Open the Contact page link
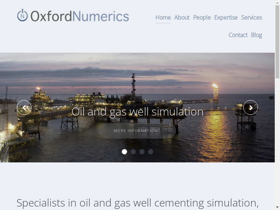 (x=238, y=35)
